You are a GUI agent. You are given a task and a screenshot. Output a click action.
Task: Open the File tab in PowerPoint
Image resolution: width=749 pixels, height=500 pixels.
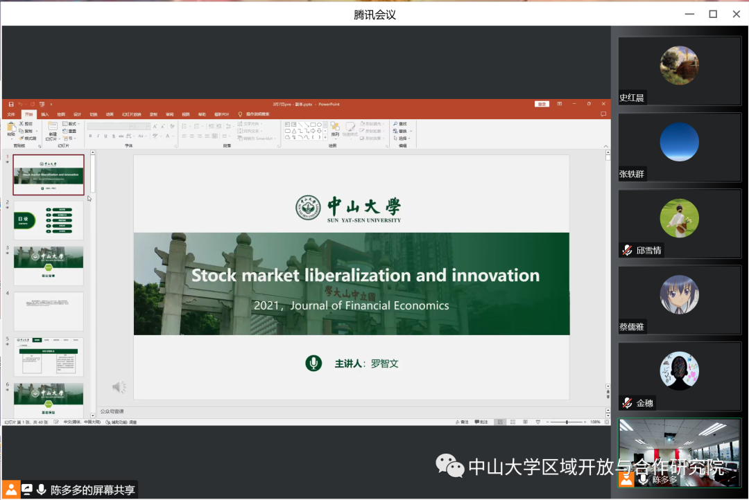click(x=12, y=114)
